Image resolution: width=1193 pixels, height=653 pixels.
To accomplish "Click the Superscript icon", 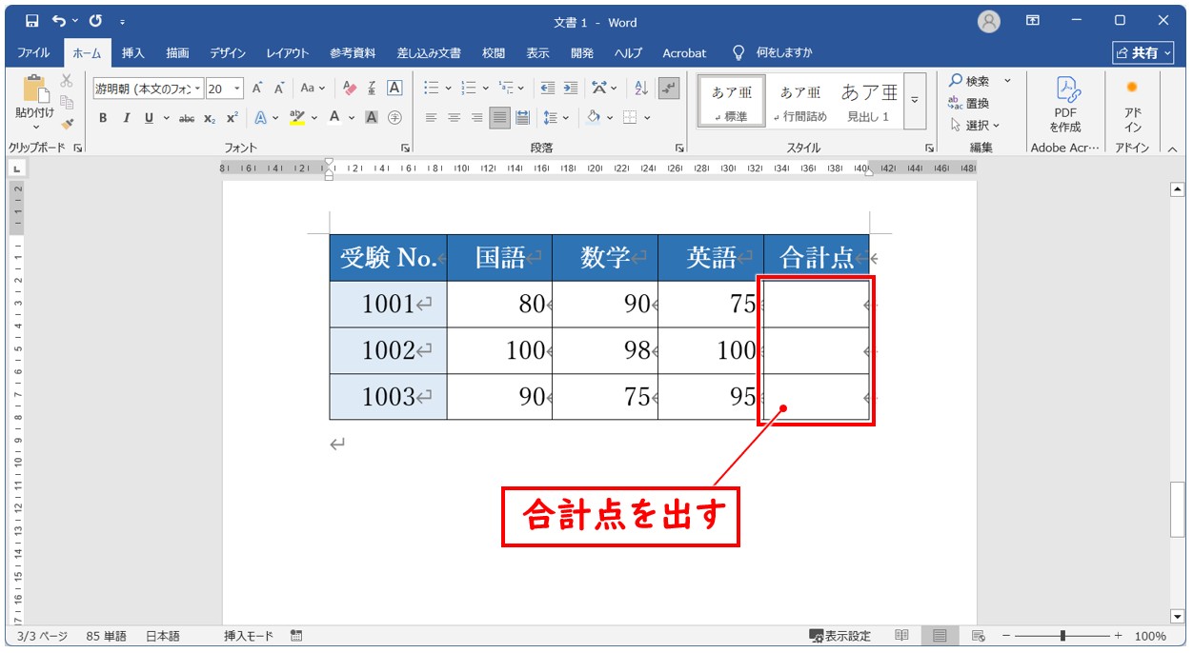I will [x=233, y=118].
